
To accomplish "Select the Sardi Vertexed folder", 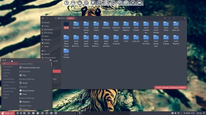I will coord(116,40).
